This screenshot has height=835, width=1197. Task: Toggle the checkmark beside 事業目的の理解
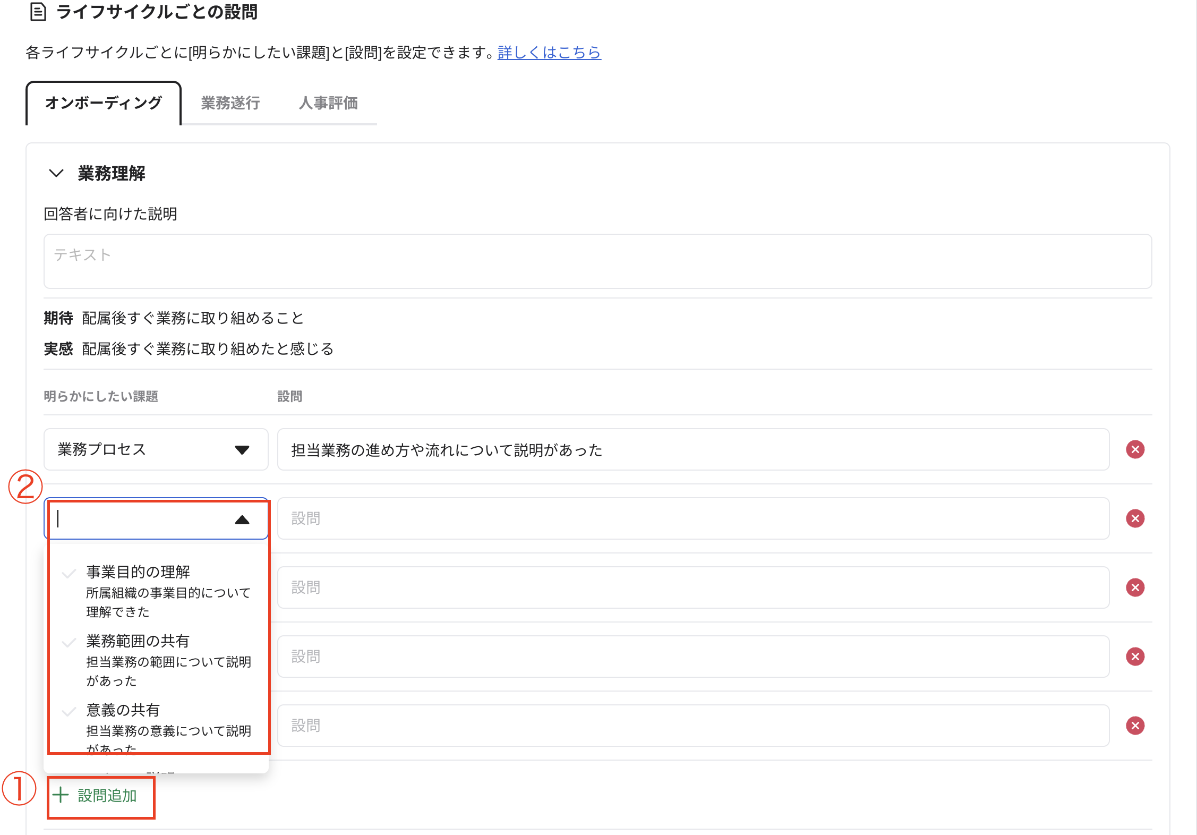coord(69,574)
